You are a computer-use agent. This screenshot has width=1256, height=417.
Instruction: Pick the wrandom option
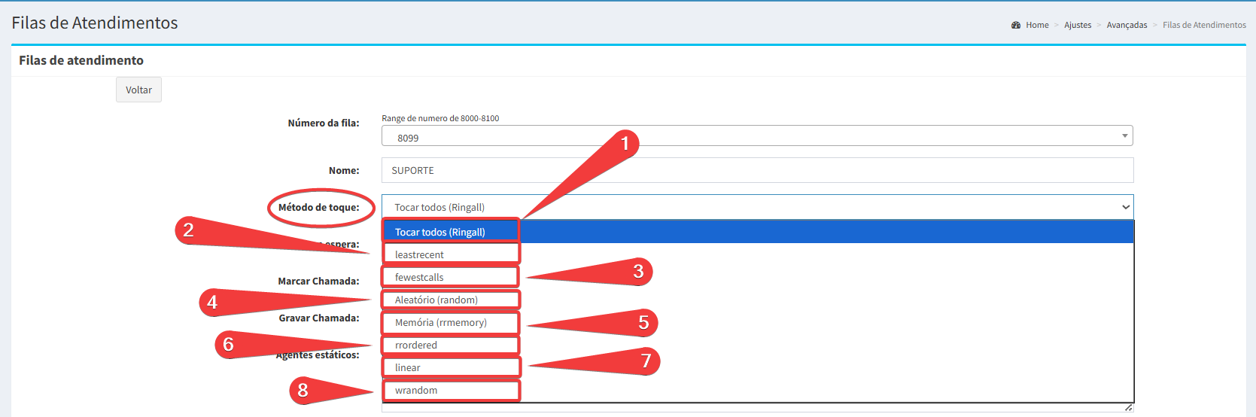pos(416,390)
